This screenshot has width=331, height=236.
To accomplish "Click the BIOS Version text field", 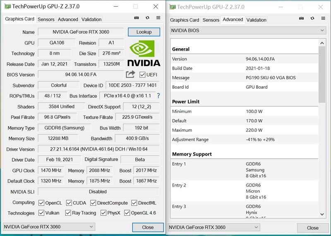I will point(81,75).
